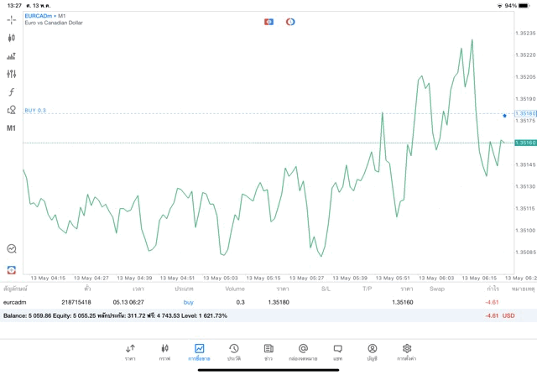Open the ประวัติ history tab

[234, 352]
